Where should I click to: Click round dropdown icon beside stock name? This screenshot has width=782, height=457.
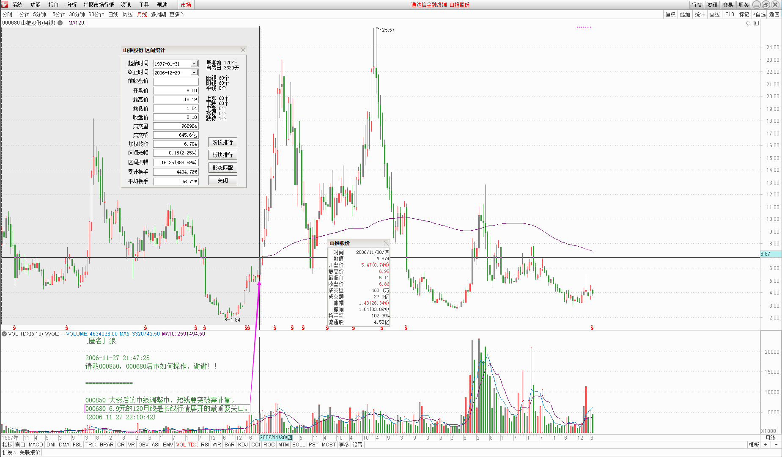tap(60, 23)
